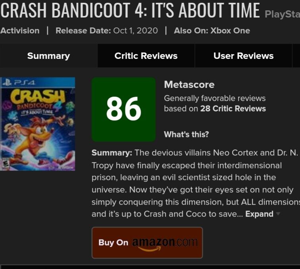300x269 pixels.
Task: Click the green 86 Metascore box
Action: 123,109
